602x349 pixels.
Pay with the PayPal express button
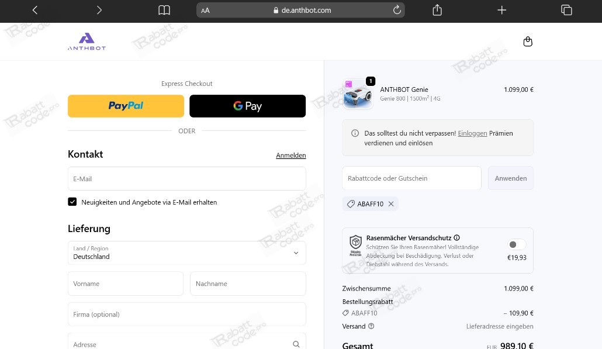click(x=126, y=106)
